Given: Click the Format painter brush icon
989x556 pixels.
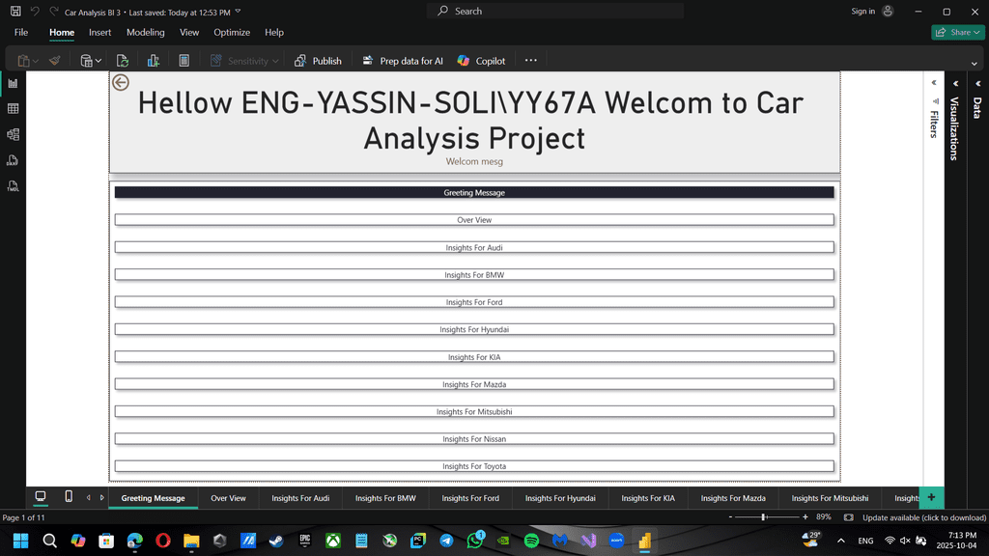Looking at the screenshot, I should tap(55, 61).
